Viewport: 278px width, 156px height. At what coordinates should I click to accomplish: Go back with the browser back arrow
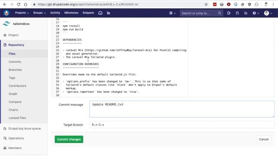click(x=5, y=4)
